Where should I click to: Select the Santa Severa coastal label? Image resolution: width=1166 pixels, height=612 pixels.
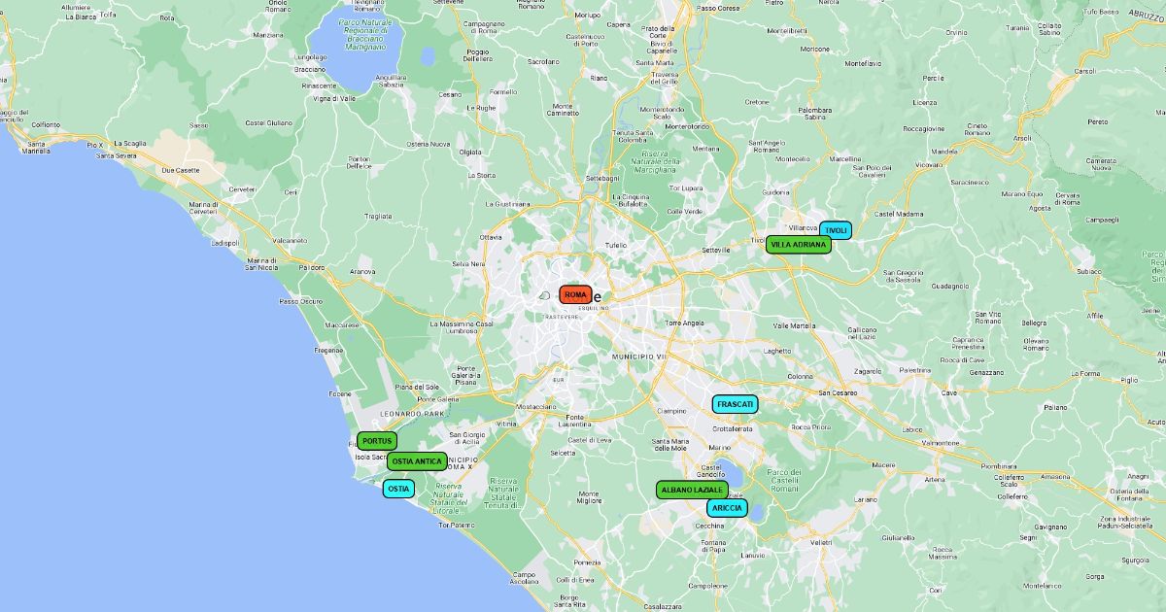[116, 155]
